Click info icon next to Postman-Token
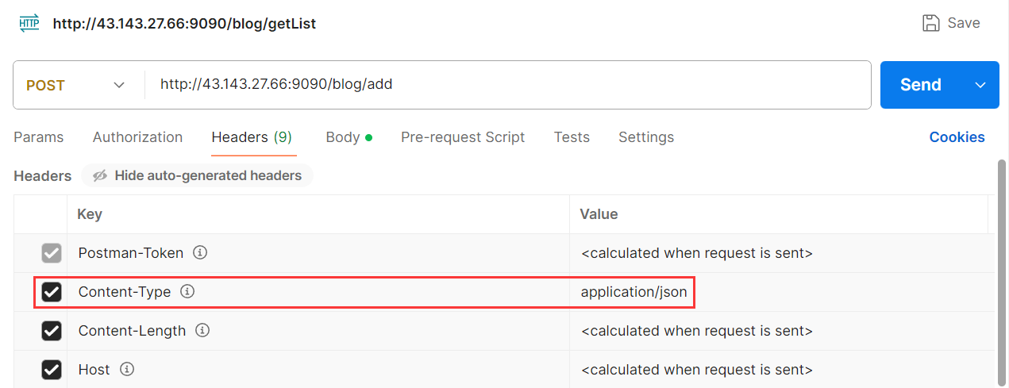1009x388 pixels. point(201,253)
